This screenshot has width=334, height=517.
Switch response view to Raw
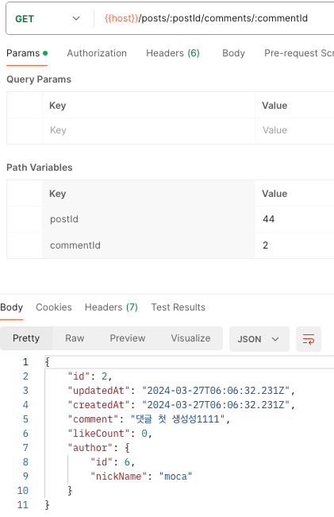pyautogui.click(x=75, y=338)
